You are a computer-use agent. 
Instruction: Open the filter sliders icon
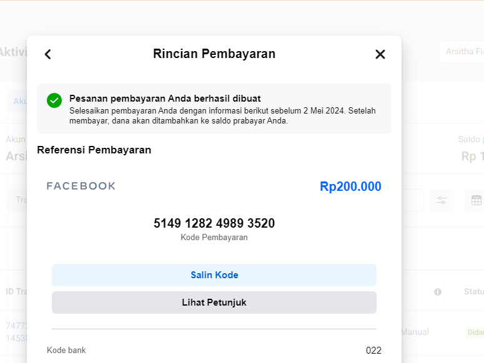442,200
